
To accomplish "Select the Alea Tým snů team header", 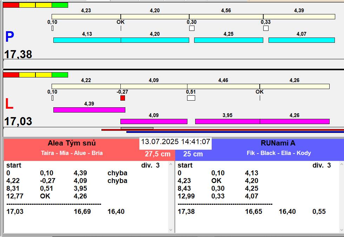I will click(72, 143).
